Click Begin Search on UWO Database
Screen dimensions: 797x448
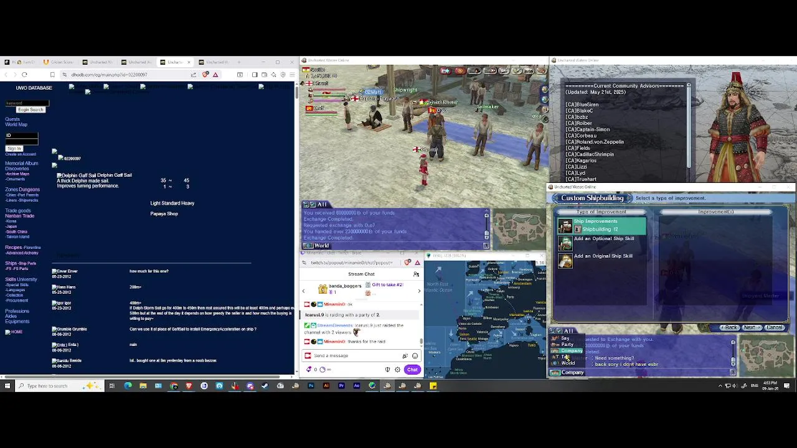[x=31, y=110]
